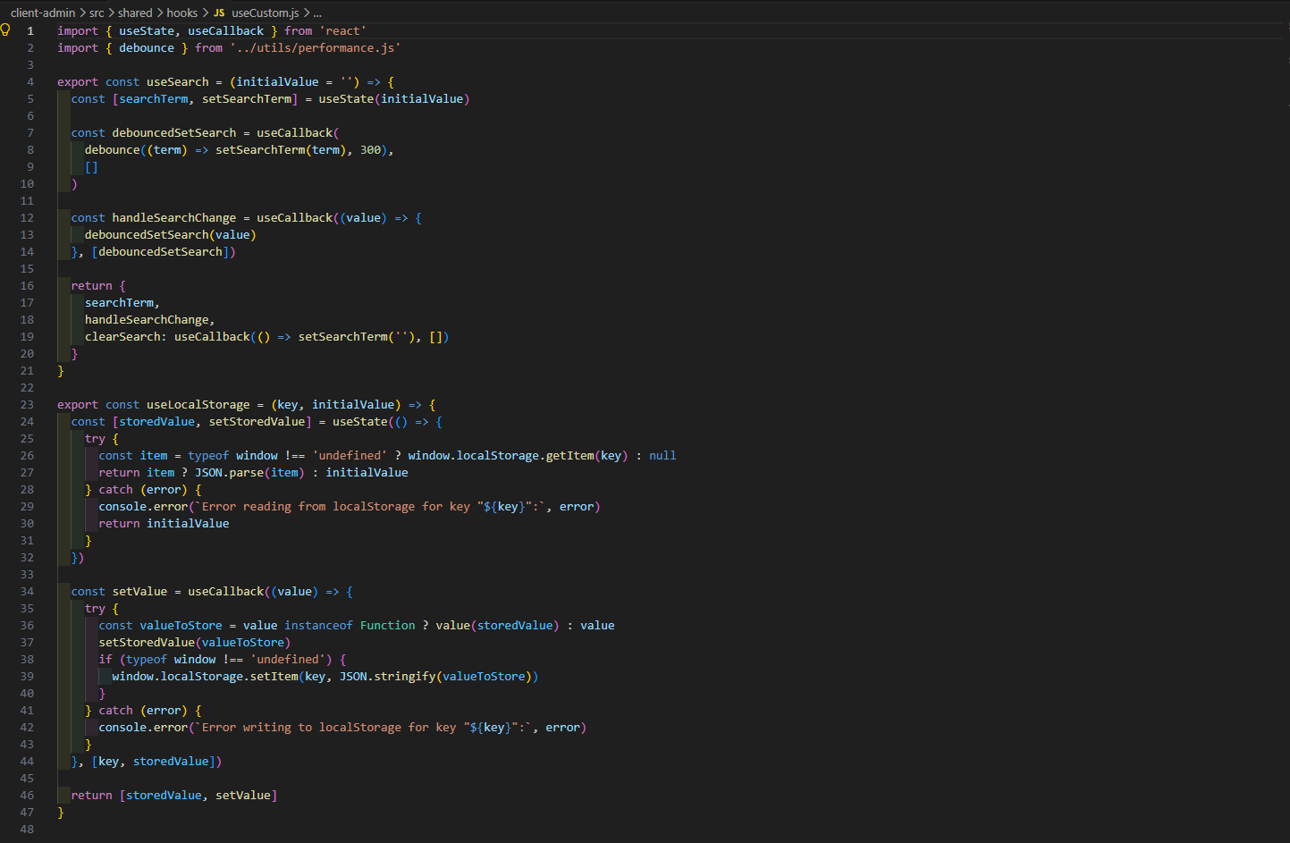Screen dimensions: 1290x843
Task: Click handleSearchChange in the return object
Action: coord(148,319)
